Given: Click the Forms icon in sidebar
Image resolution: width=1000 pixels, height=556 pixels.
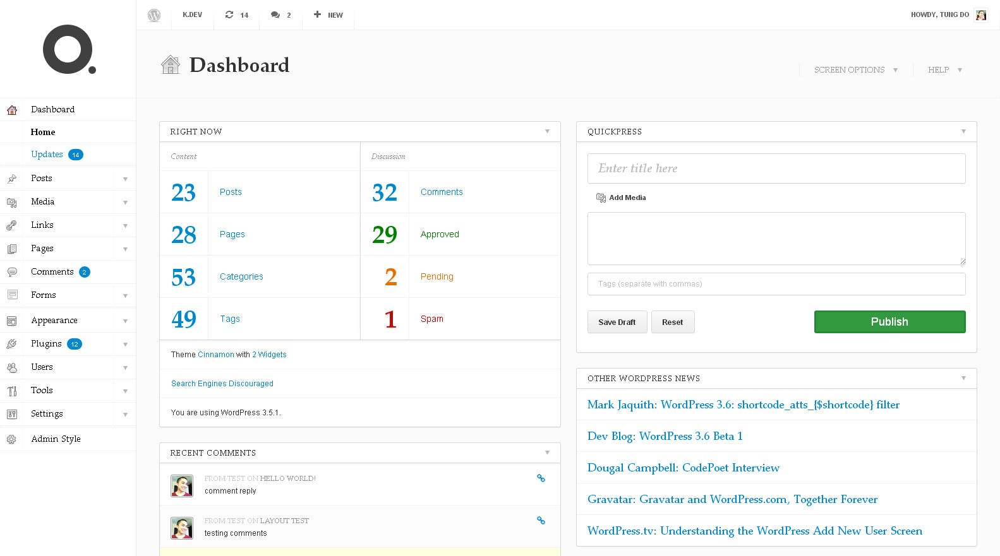Looking at the screenshot, I should click(12, 295).
